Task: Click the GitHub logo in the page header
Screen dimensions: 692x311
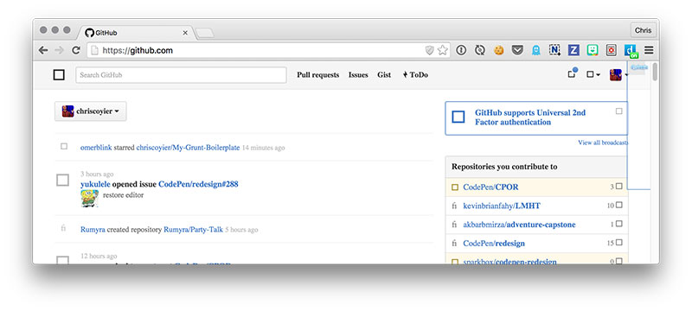Action: click(59, 75)
